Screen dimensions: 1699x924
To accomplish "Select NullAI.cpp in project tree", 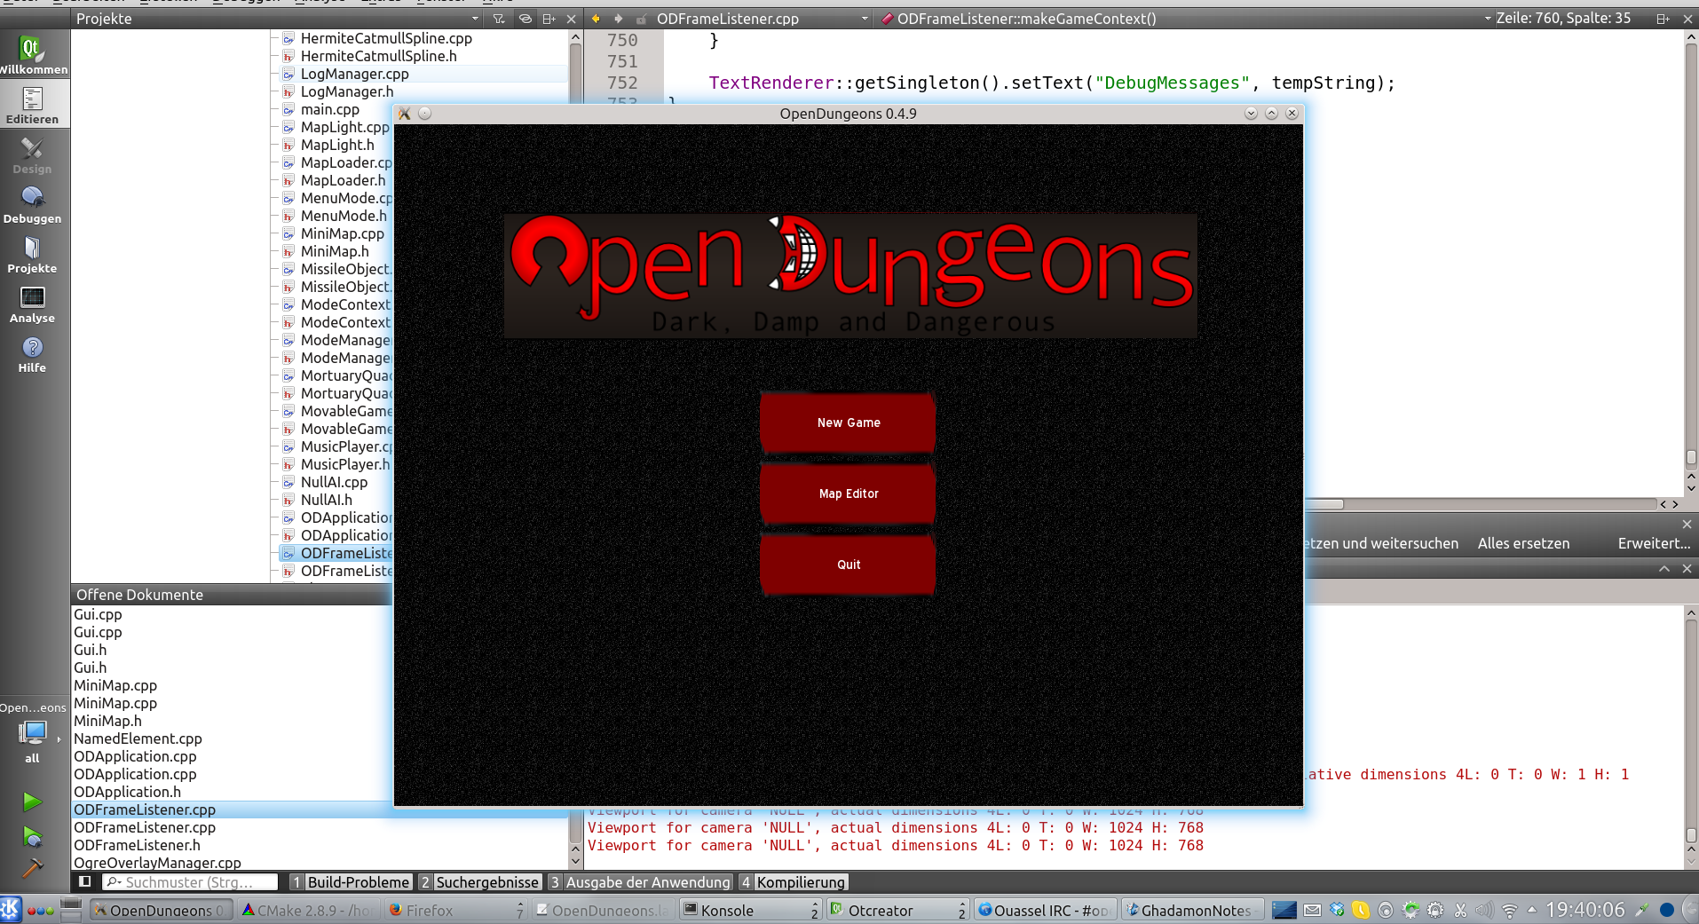I will pos(334,482).
